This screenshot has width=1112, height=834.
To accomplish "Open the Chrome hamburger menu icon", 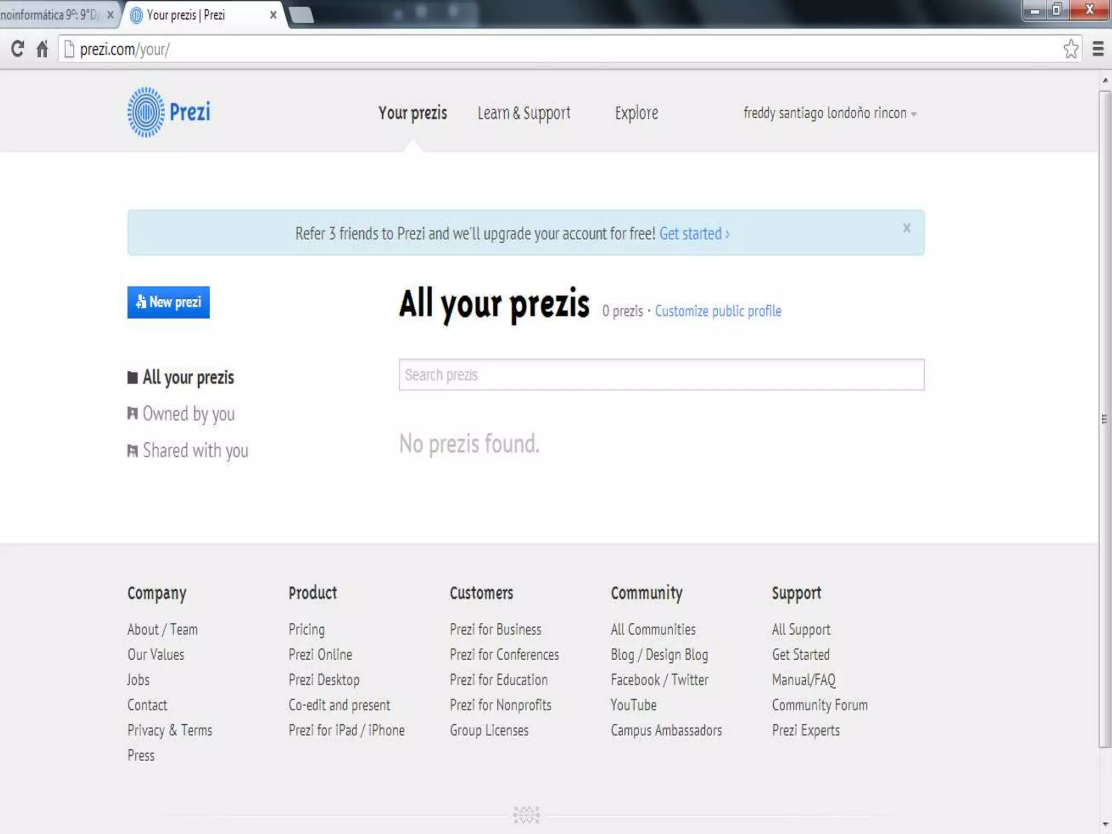I will point(1098,49).
